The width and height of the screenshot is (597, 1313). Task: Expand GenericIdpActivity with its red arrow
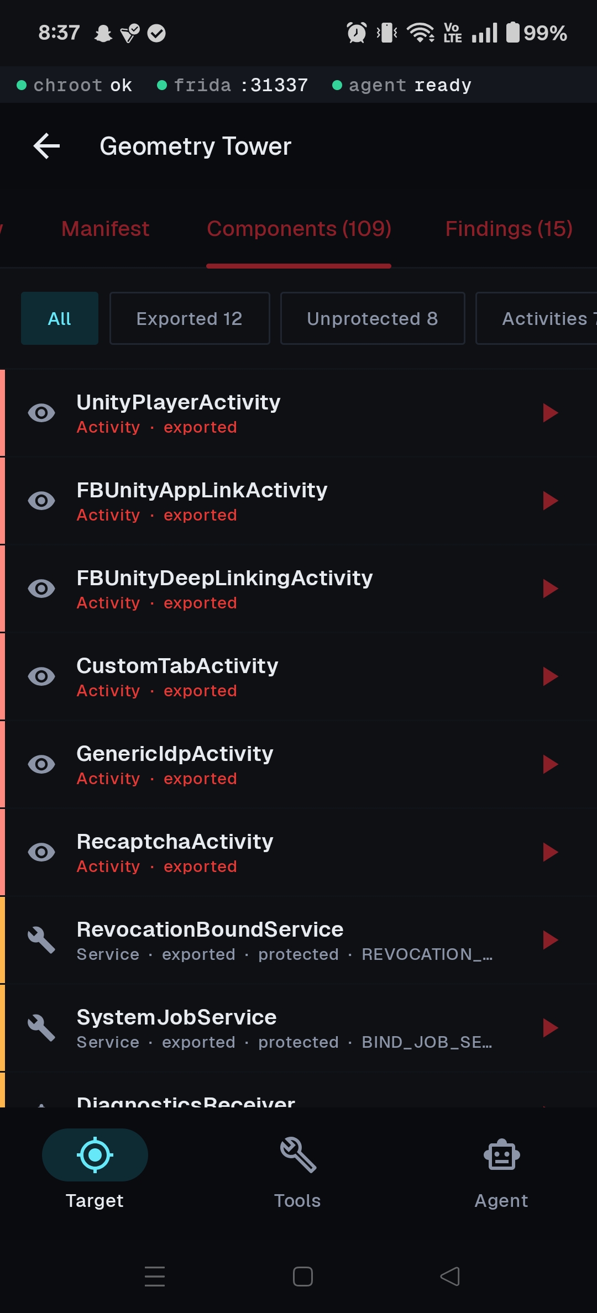[x=550, y=764]
